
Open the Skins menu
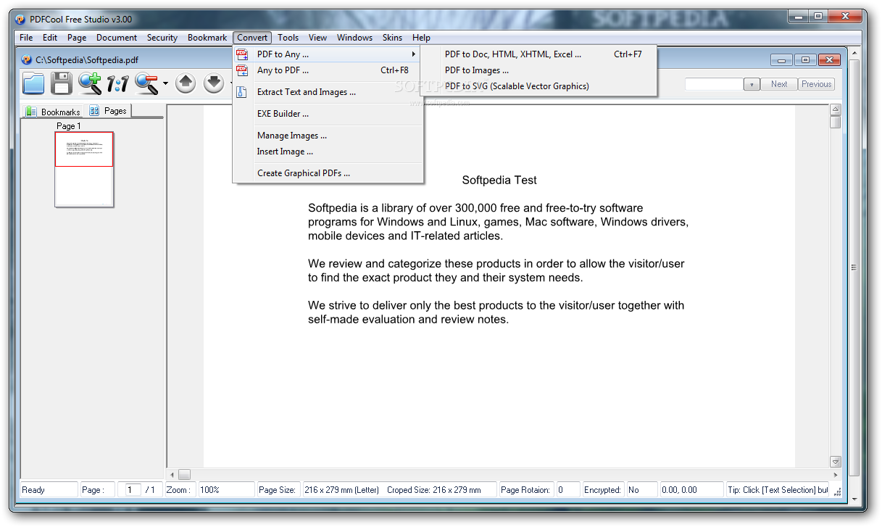coord(392,38)
